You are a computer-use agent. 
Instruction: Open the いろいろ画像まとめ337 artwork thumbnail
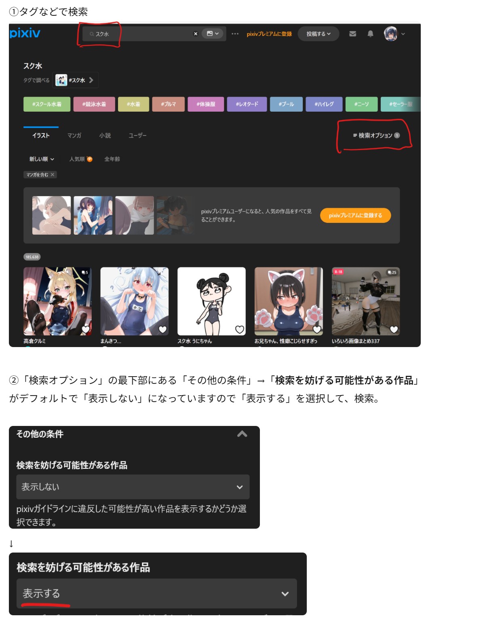point(366,301)
